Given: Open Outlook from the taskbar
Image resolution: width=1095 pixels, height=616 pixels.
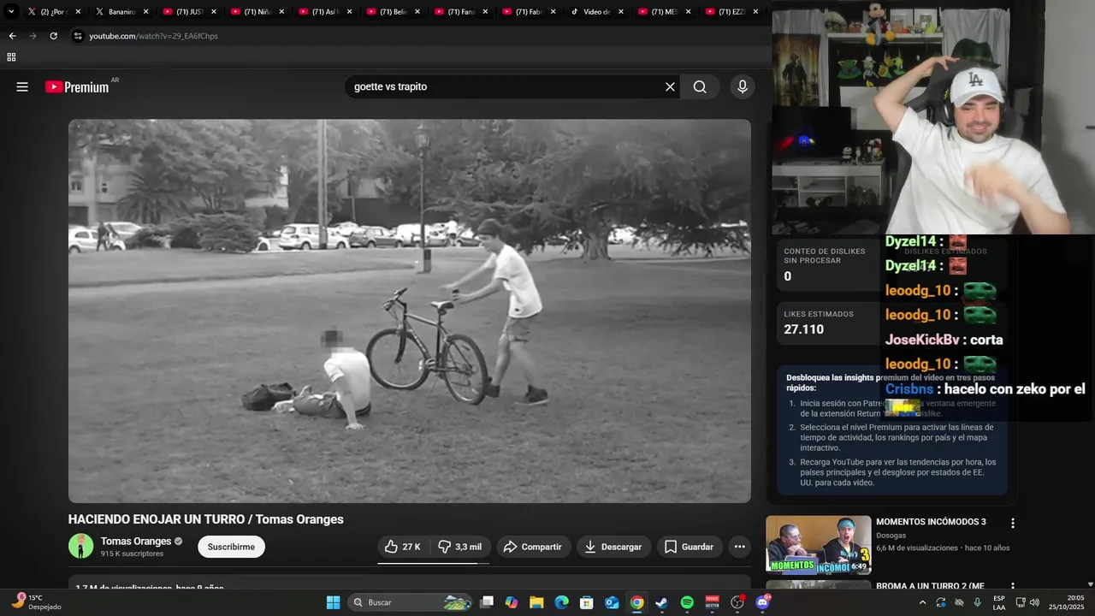Looking at the screenshot, I should (612, 602).
